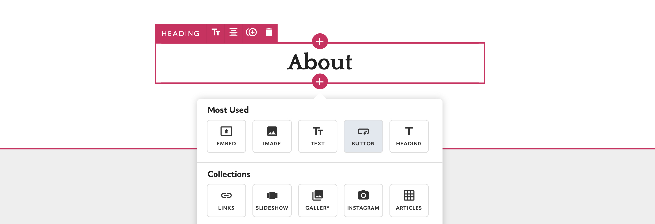Viewport: 655px width, 224px height.
Task: Click the center alignment icon in Heading toolbar
Action: 233,33
